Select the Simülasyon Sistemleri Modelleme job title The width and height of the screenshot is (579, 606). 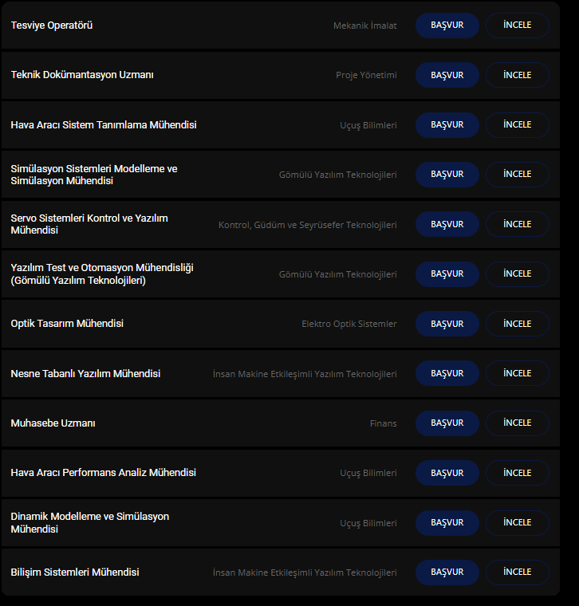(94, 175)
